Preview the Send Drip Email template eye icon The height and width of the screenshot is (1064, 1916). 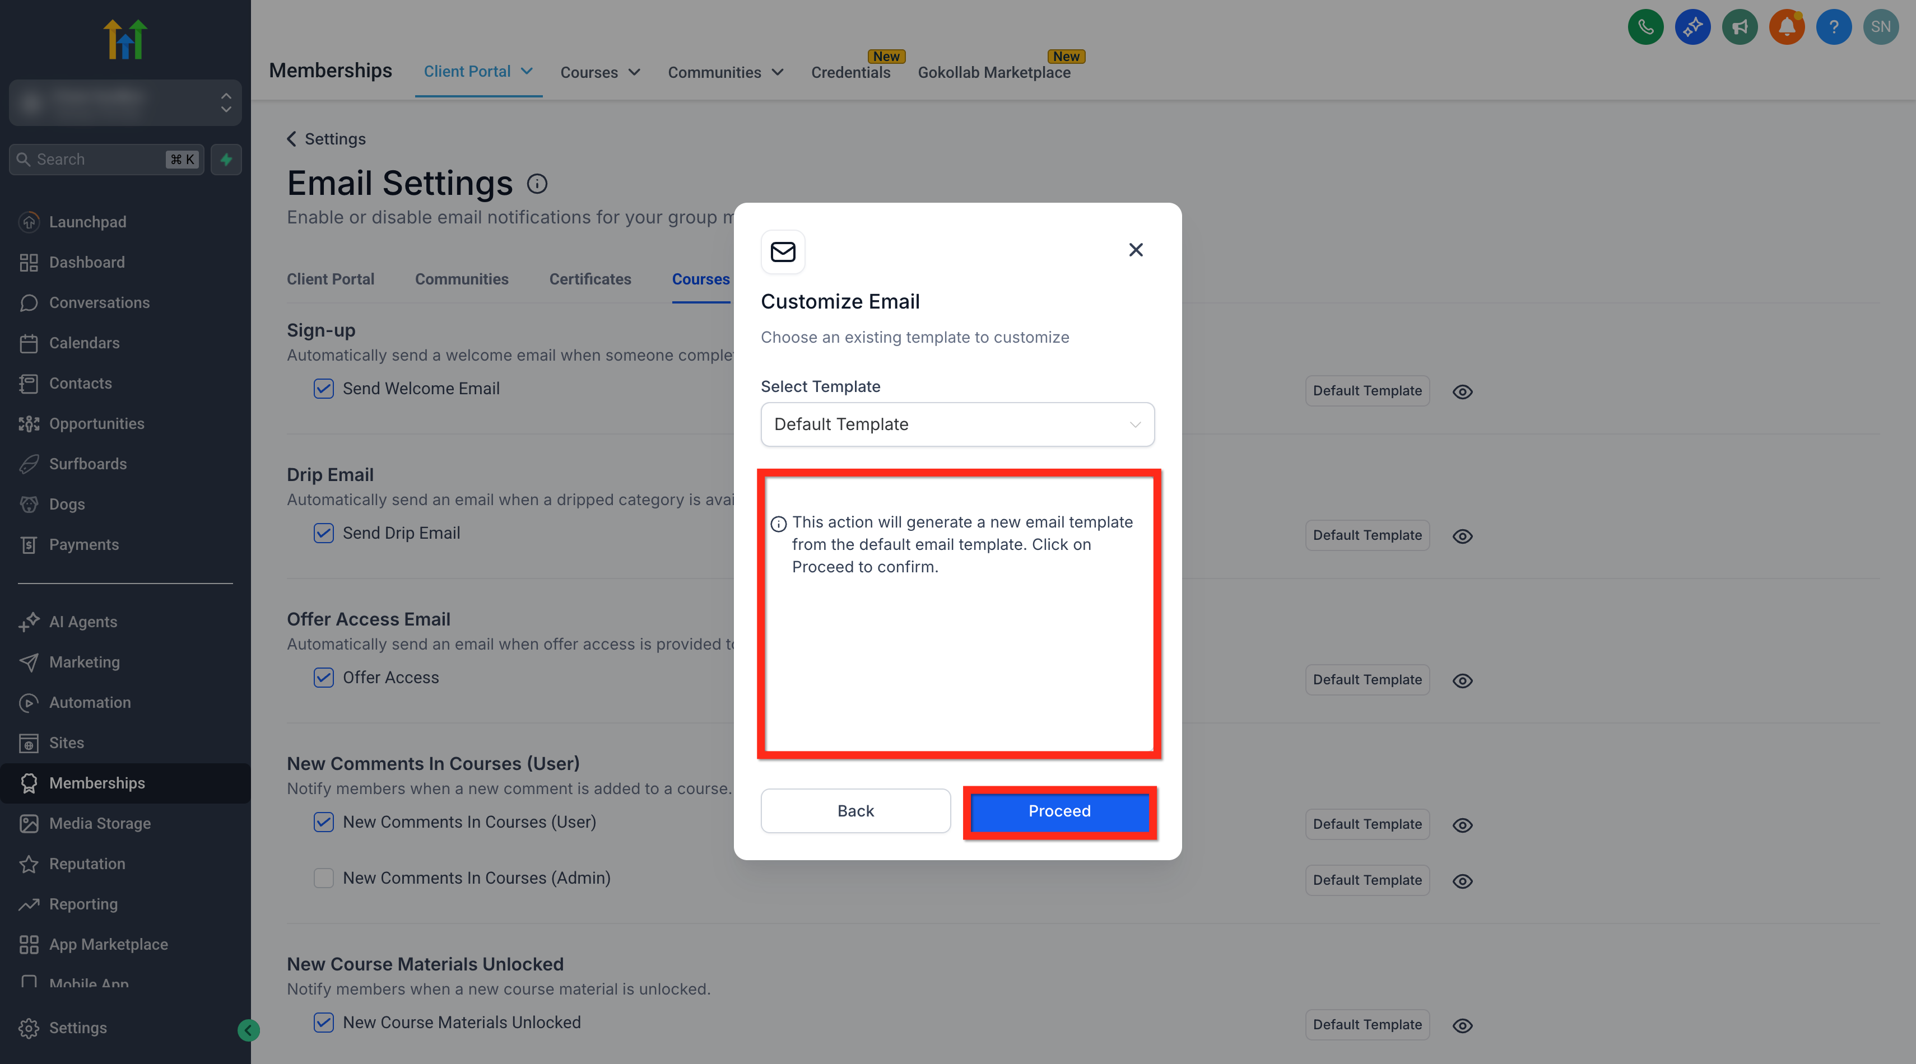tap(1462, 536)
